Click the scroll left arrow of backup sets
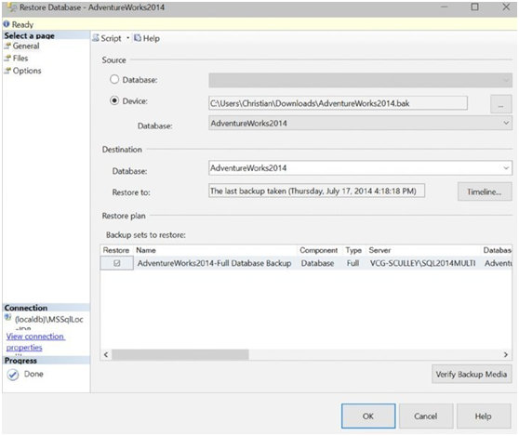The width and height of the screenshot is (519, 436). (106, 354)
